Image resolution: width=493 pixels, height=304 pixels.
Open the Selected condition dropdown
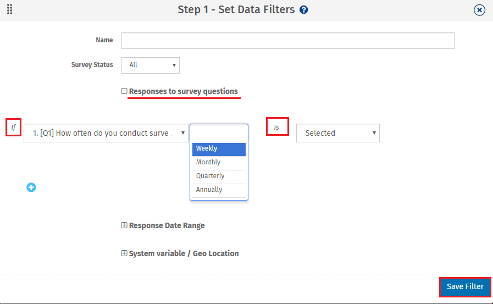click(337, 133)
